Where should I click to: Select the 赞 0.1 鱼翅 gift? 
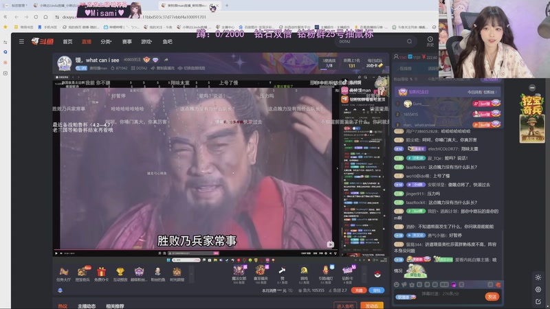coord(282,274)
